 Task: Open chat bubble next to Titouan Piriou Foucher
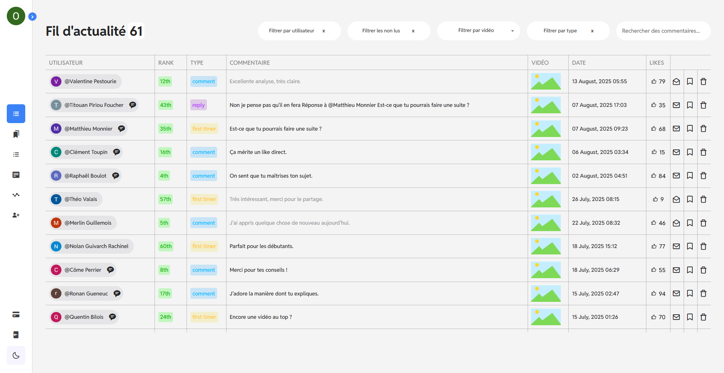133,105
